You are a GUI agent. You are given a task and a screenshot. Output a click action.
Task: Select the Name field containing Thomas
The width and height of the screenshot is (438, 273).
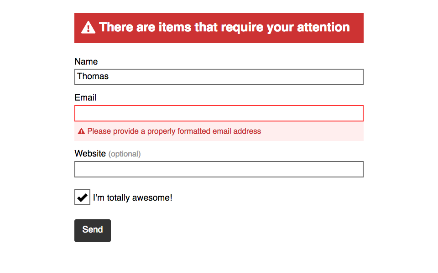click(219, 76)
